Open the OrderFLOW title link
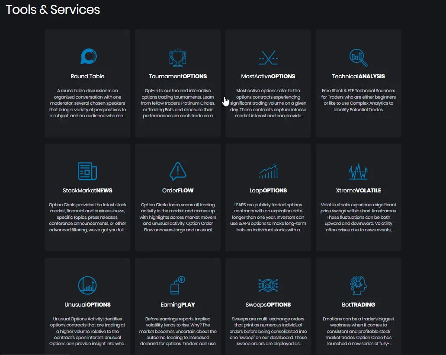This screenshot has height=355, width=446. tap(178, 190)
